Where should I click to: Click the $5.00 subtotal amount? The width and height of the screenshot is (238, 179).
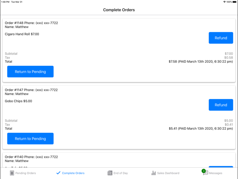point(229,121)
